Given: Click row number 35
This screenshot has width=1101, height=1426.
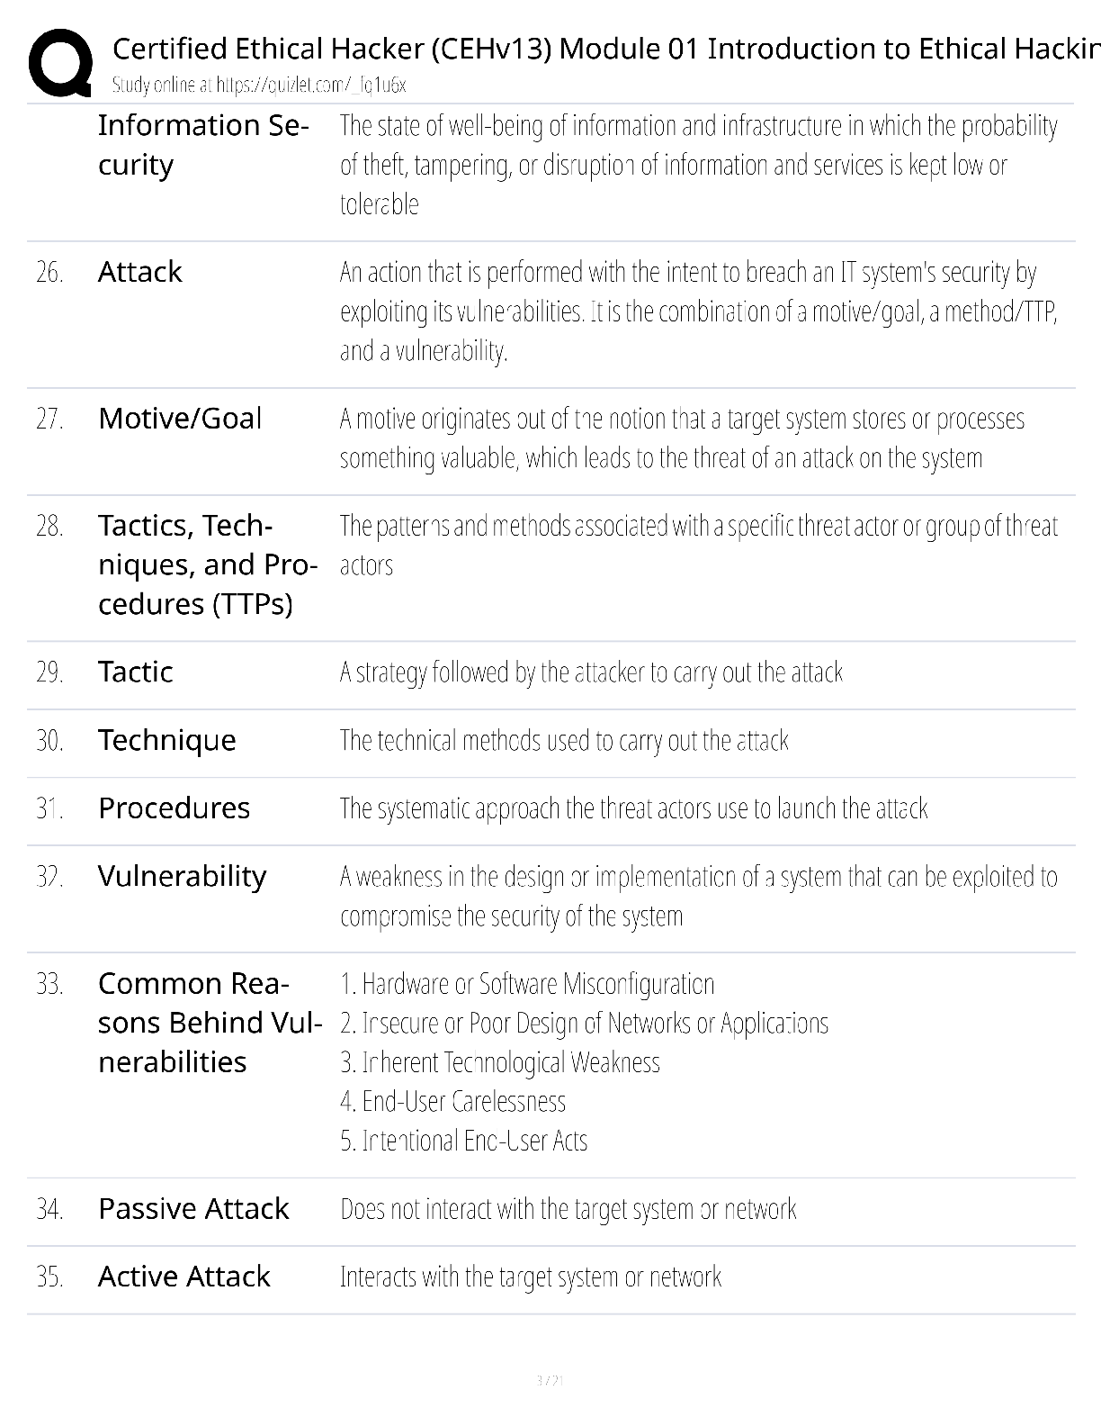Looking at the screenshot, I should pos(49,1277).
